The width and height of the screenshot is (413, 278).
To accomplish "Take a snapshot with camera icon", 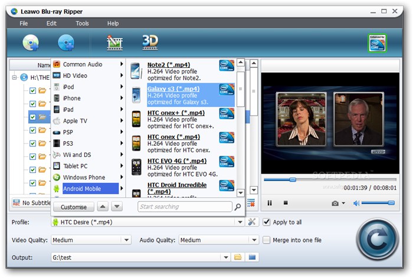I will coord(335,203).
